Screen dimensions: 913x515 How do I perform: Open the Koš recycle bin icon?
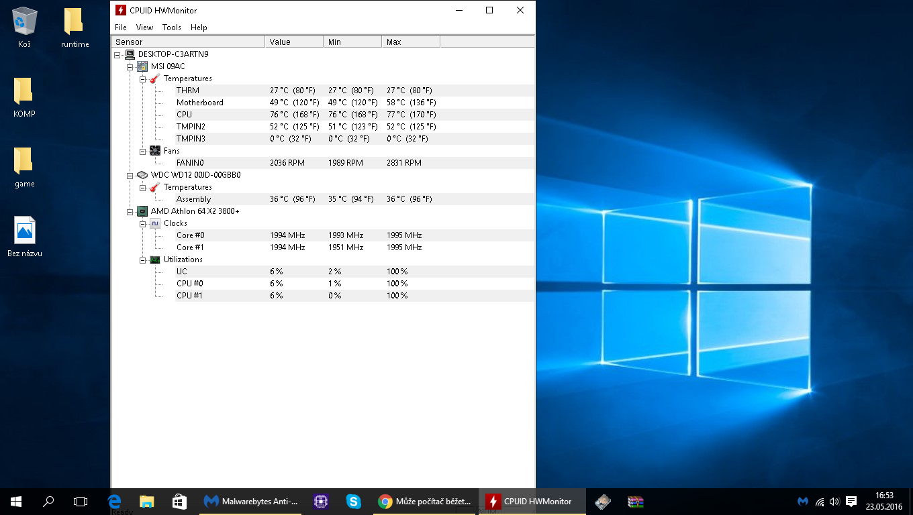point(25,22)
